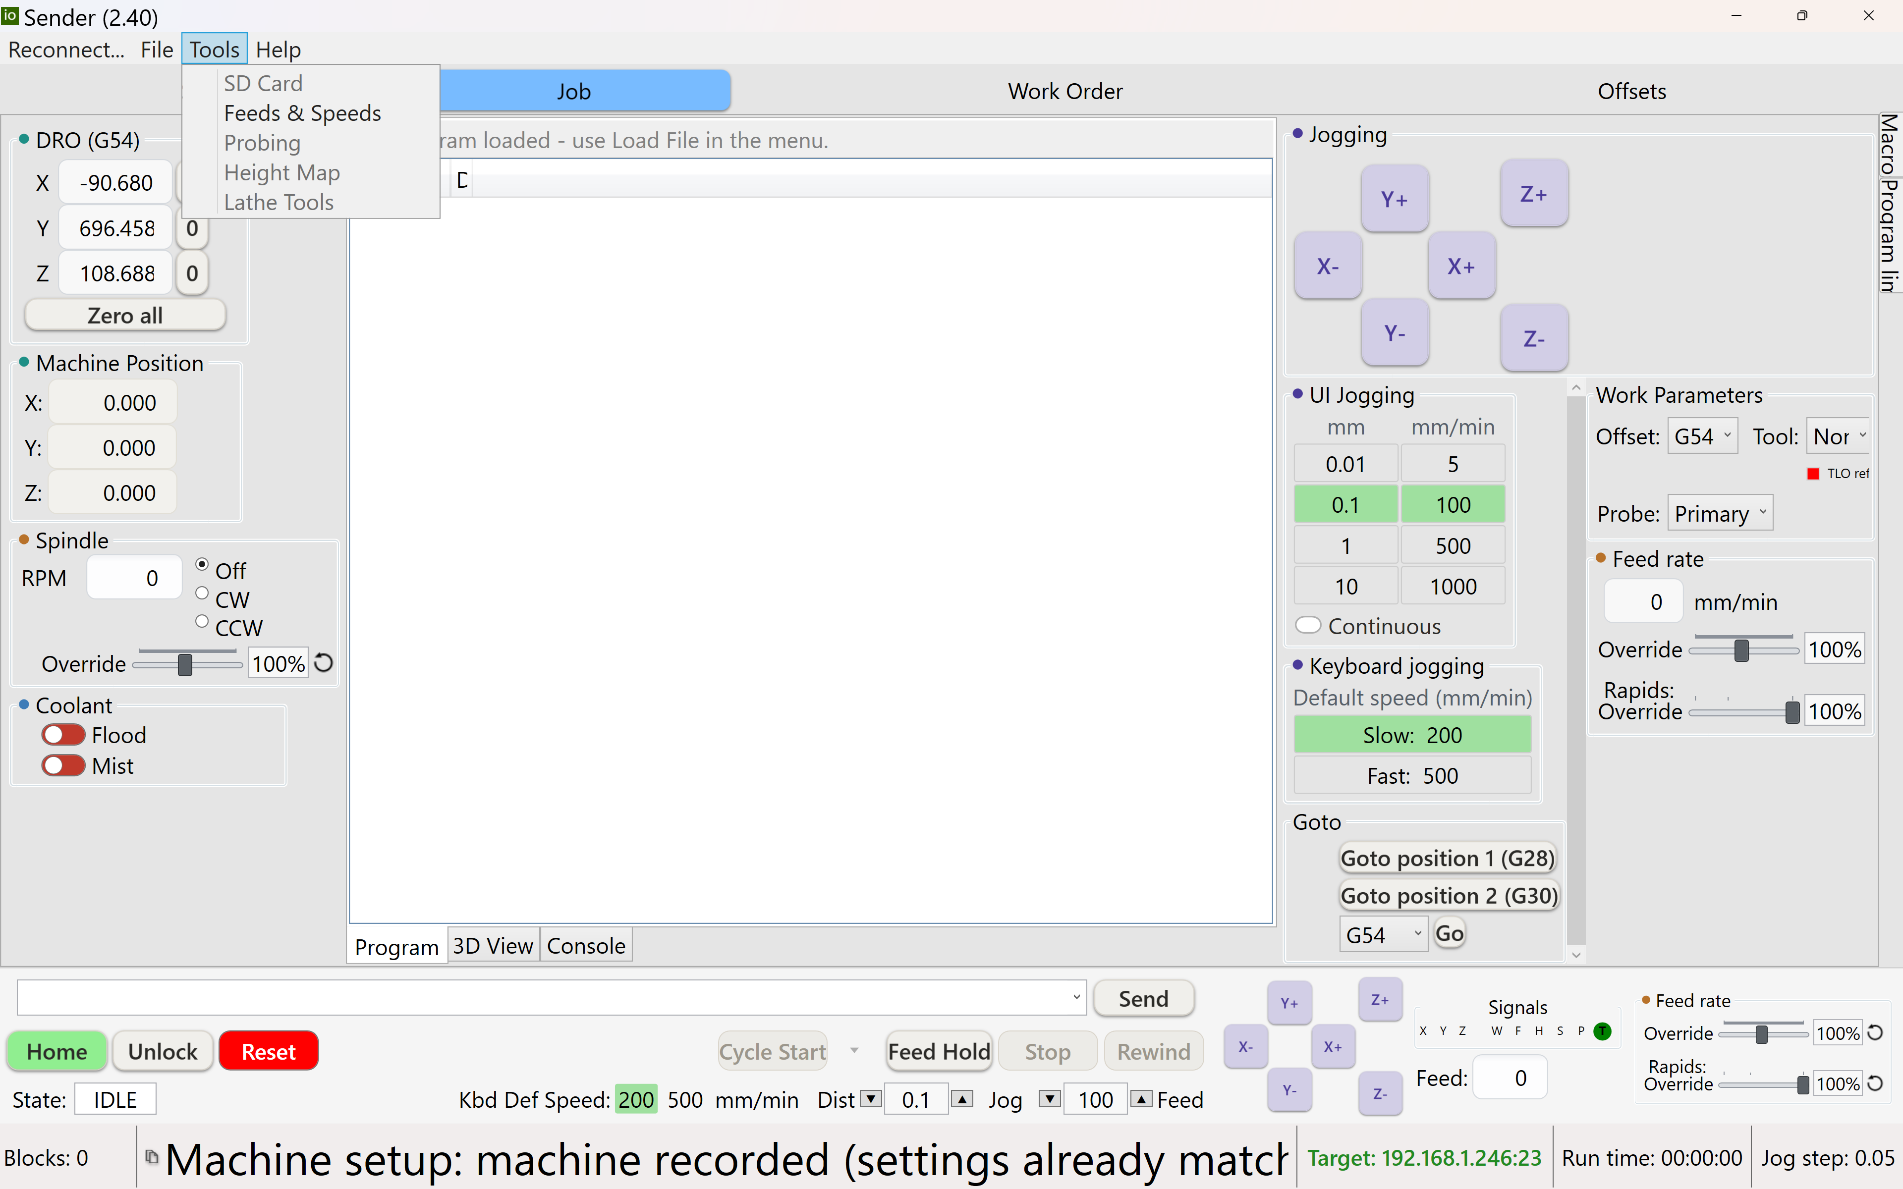Click the small Z- jog button in bottom bar

click(x=1380, y=1093)
